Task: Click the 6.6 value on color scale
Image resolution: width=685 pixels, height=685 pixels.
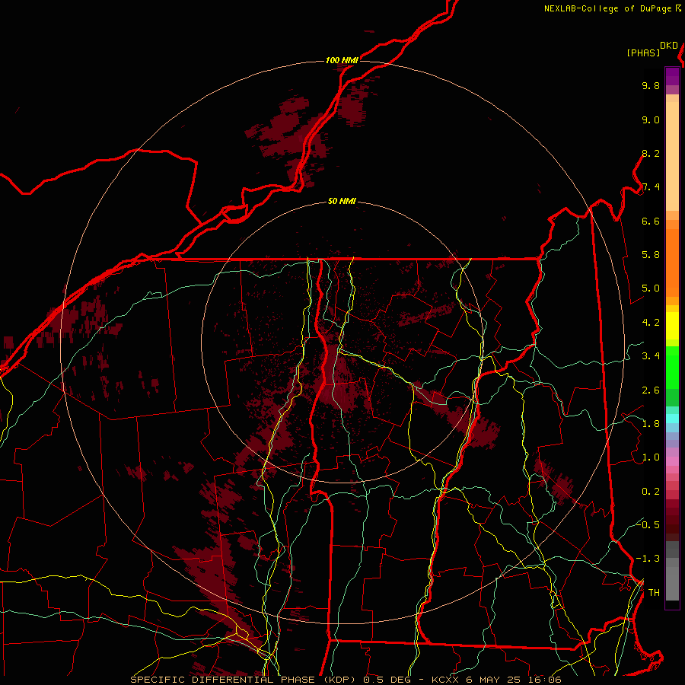Action: (651, 221)
